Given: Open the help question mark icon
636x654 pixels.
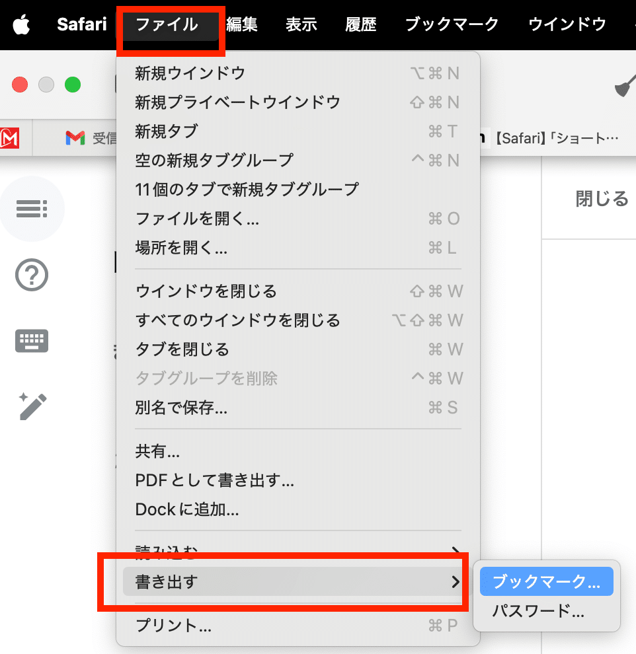Looking at the screenshot, I should coord(32,275).
